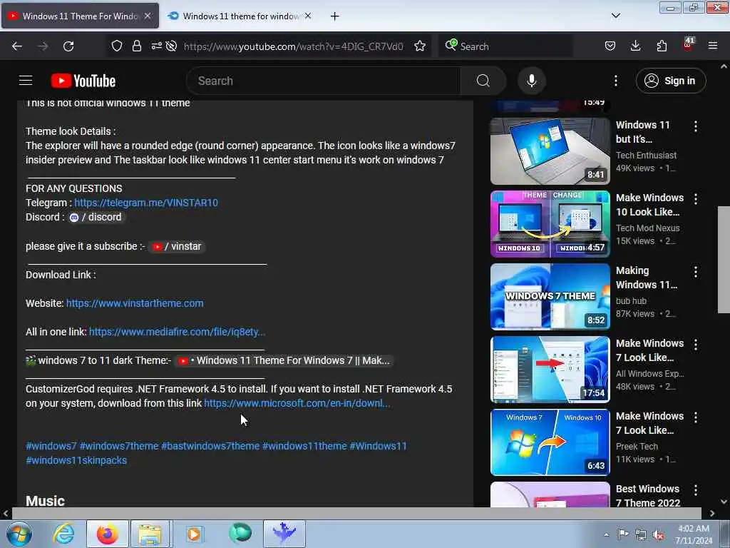Viewport: 730px width, 548px height.
Task: Open the Windows 11 Theme For Windows 7 video chip
Action: click(x=284, y=360)
